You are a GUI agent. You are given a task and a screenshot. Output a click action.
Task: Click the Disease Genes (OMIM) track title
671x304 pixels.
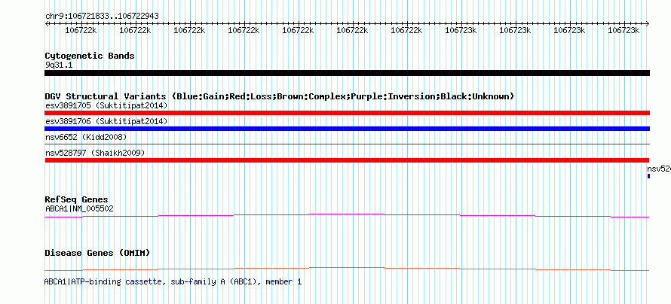point(97,253)
